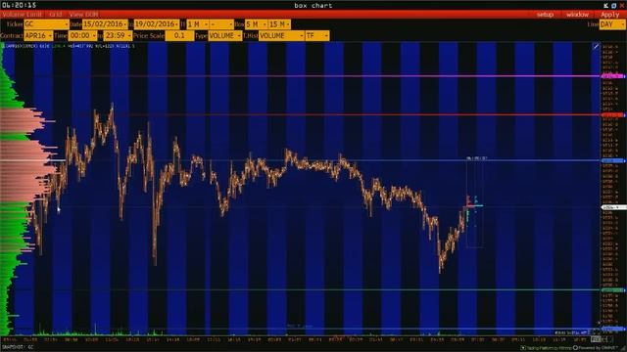Click the green price level marker
The width and height of the screenshot is (627, 352).
[x=612, y=290]
